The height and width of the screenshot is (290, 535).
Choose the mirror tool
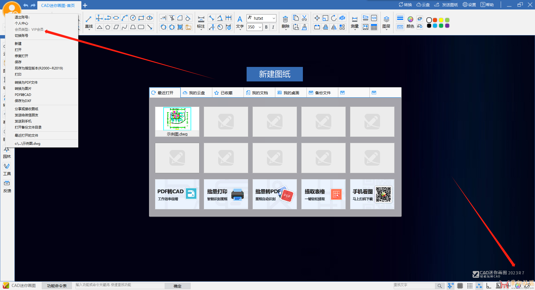[x=334, y=27]
